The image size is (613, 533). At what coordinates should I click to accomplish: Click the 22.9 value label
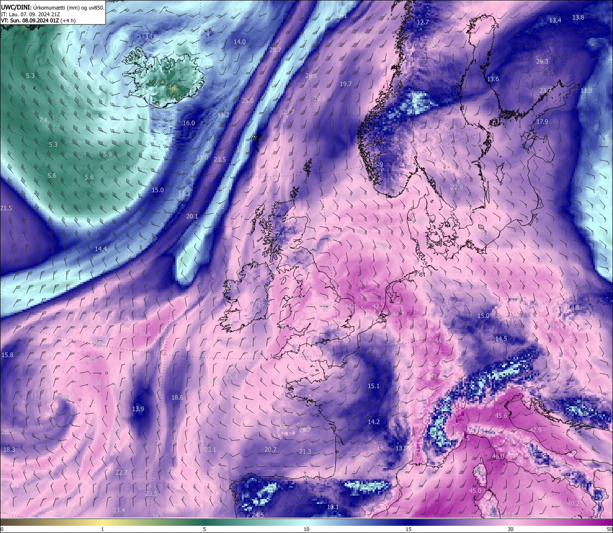[457, 187]
